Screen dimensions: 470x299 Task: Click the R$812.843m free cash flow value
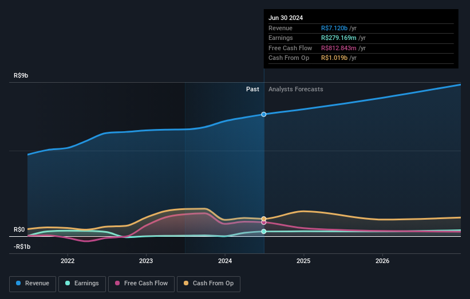(x=339, y=48)
